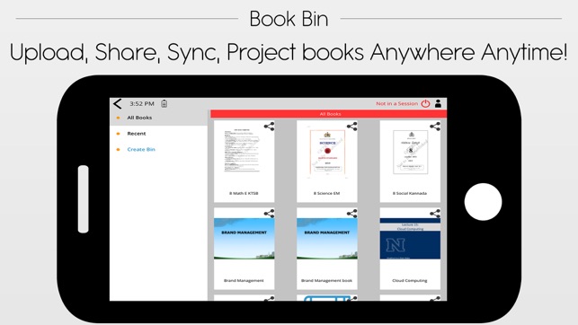Share the Brand Management book copy
Image resolution: width=578 pixels, height=325 pixels.
(x=352, y=214)
